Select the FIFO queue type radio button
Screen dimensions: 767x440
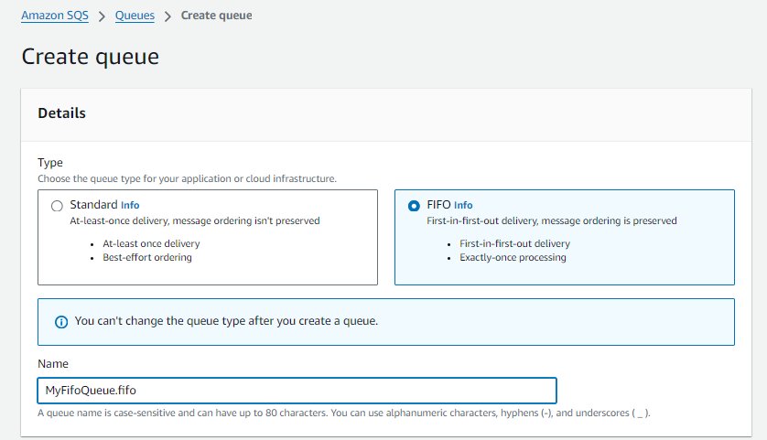click(x=414, y=206)
